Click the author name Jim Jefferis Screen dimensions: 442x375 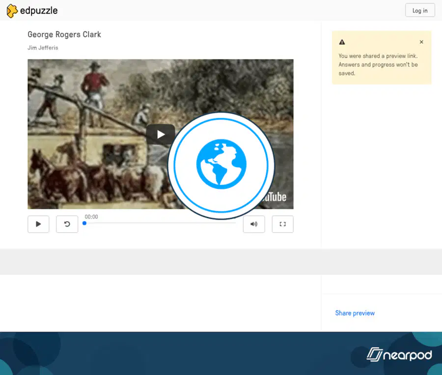43,48
